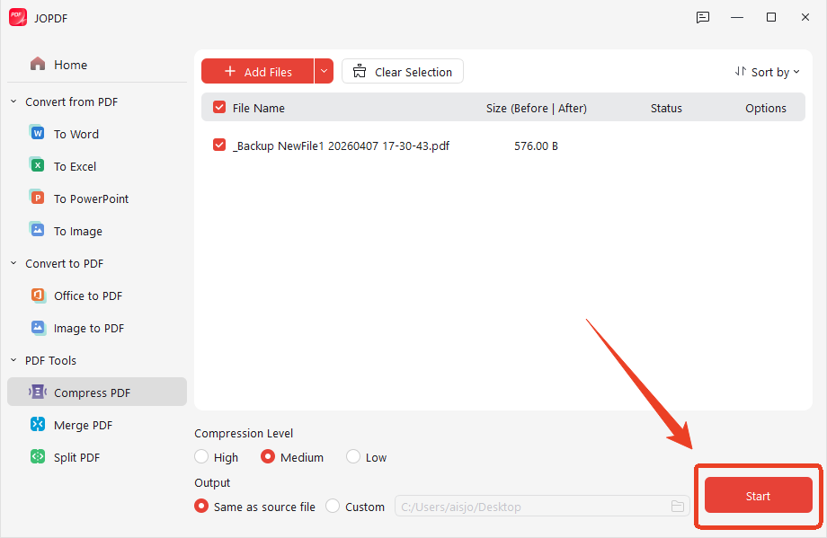This screenshot has height=538, width=827.
Task: Open the Add Files dropdown arrow
Action: (x=324, y=71)
